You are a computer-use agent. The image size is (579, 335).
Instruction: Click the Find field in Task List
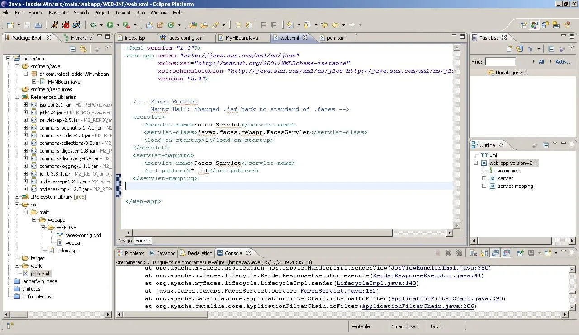tap(500, 62)
